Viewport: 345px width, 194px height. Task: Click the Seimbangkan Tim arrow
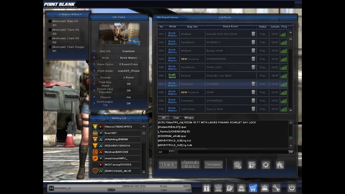(x=94, y=103)
